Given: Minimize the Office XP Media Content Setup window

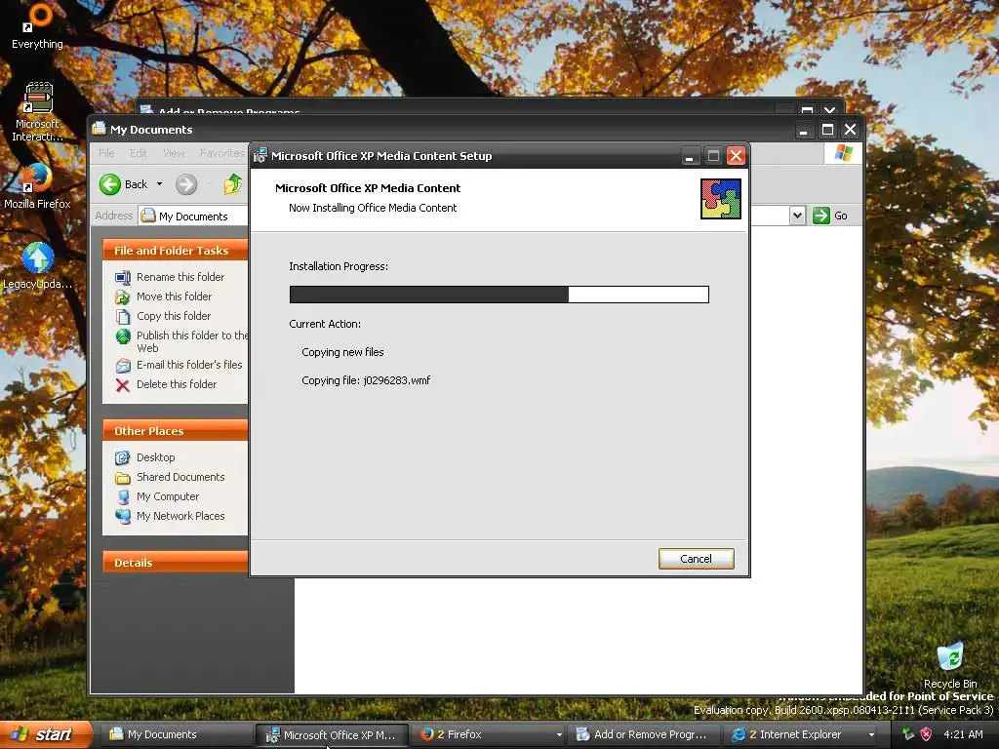Looking at the screenshot, I should (690, 156).
